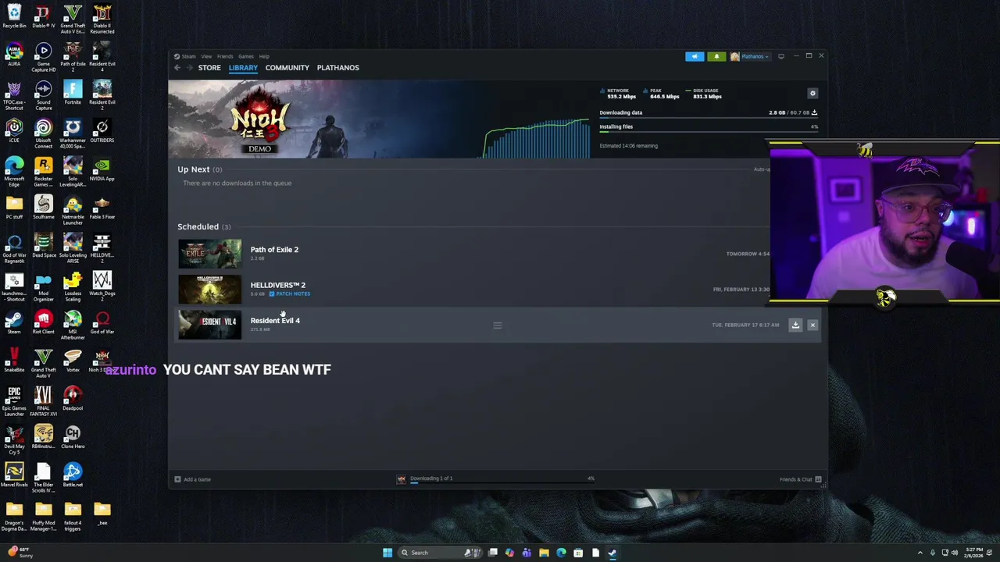The image size is (1000, 562).
Task: Switch to the LIBRARY tab
Action: (x=243, y=68)
